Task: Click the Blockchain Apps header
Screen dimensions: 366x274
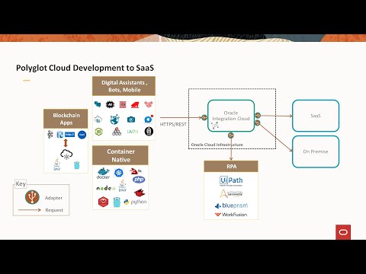Action: (x=66, y=119)
